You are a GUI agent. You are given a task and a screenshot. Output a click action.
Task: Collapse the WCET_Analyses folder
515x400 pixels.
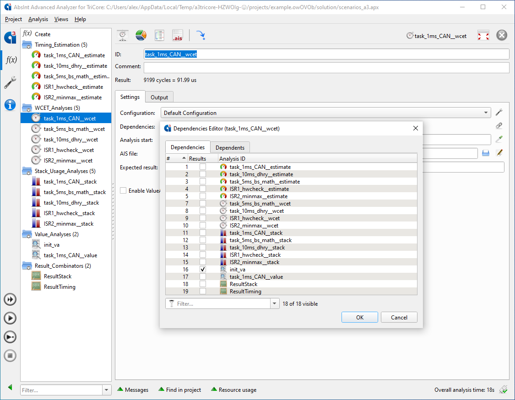pos(27,108)
